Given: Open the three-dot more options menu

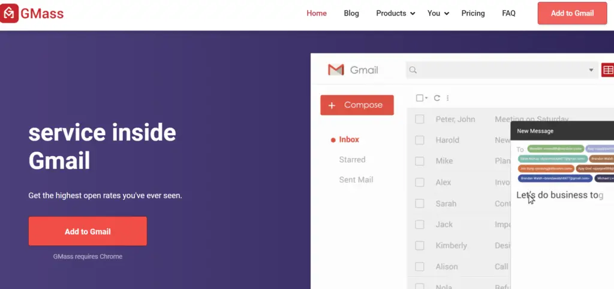Looking at the screenshot, I should click(x=448, y=98).
